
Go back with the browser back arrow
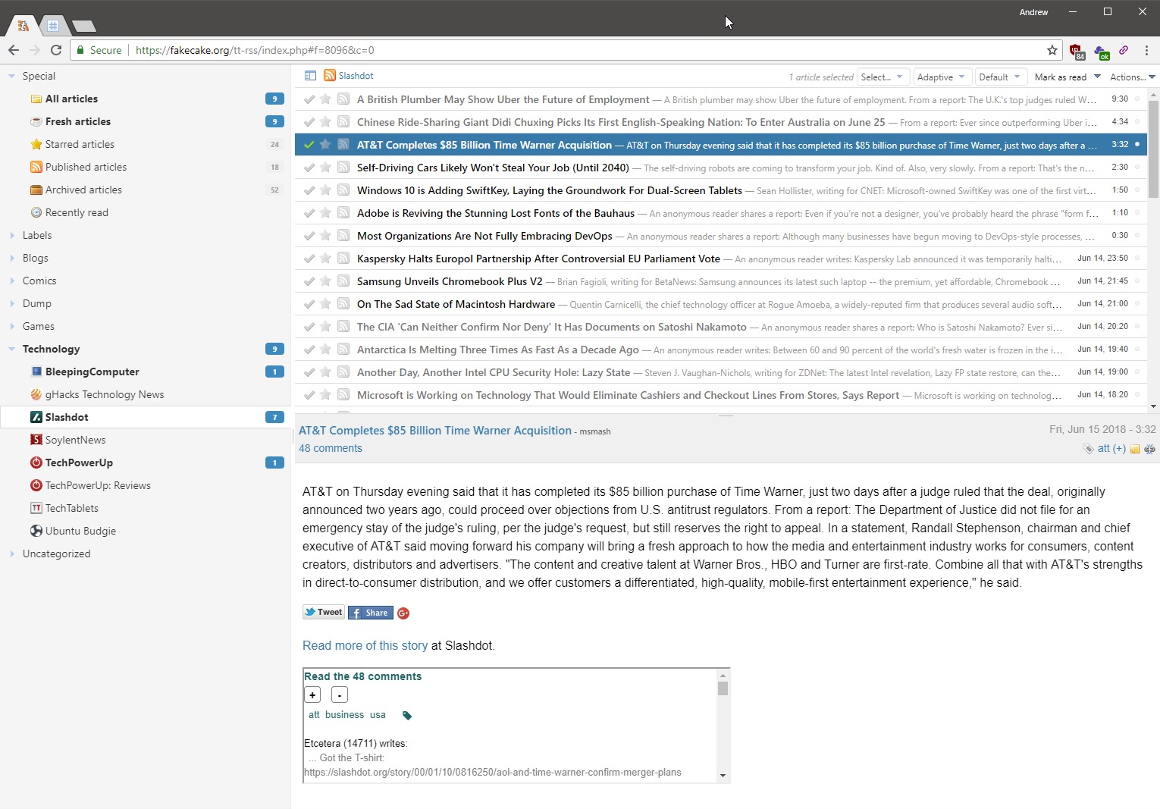tap(13, 50)
